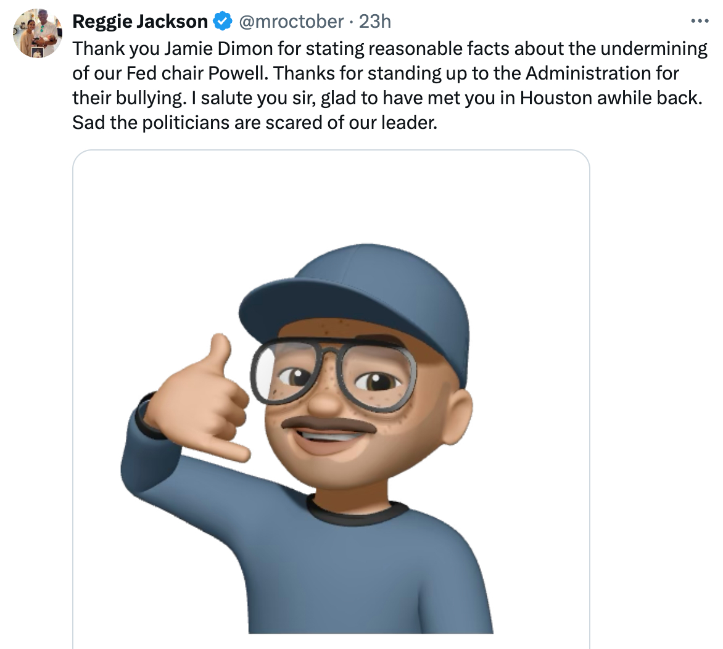The height and width of the screenshot is (649, 723).
Task: Click the Reggie Jackson display name
Action: [140, 22]
